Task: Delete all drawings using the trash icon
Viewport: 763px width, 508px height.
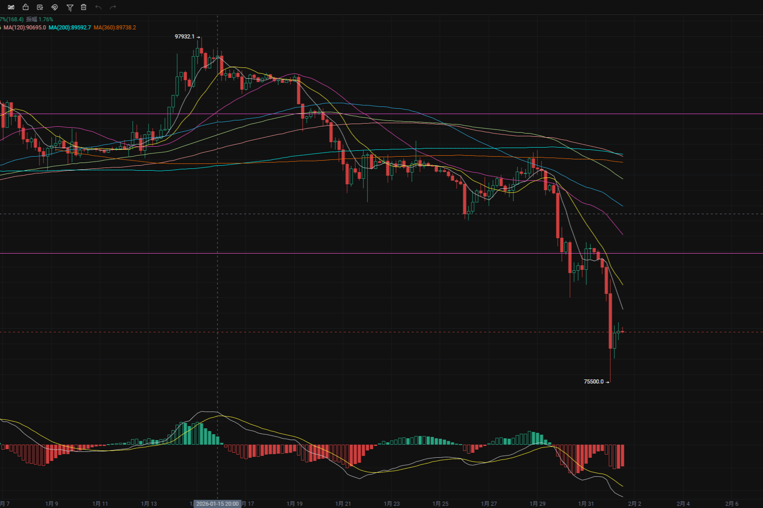Action: tap(84, 7)
